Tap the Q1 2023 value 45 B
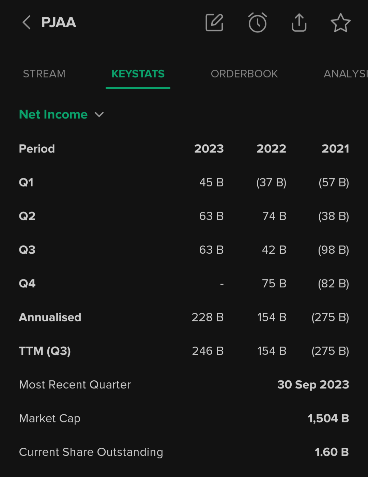Viewport: 368px width, 477px height. (211, 182)
